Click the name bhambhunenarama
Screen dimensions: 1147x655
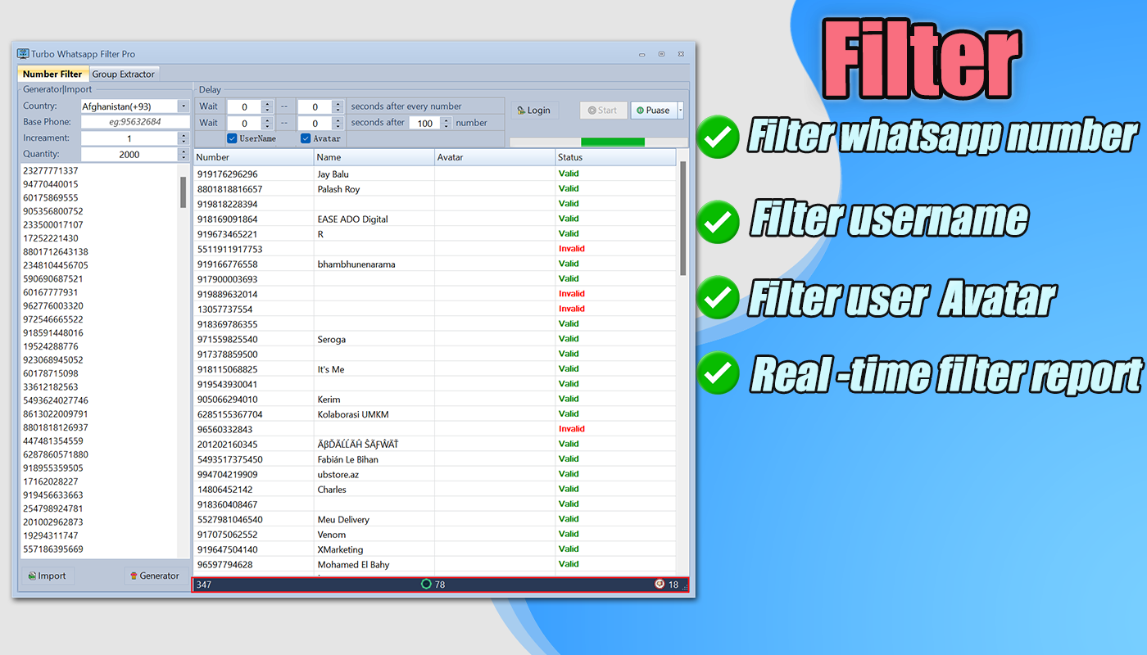click(356, 264)
